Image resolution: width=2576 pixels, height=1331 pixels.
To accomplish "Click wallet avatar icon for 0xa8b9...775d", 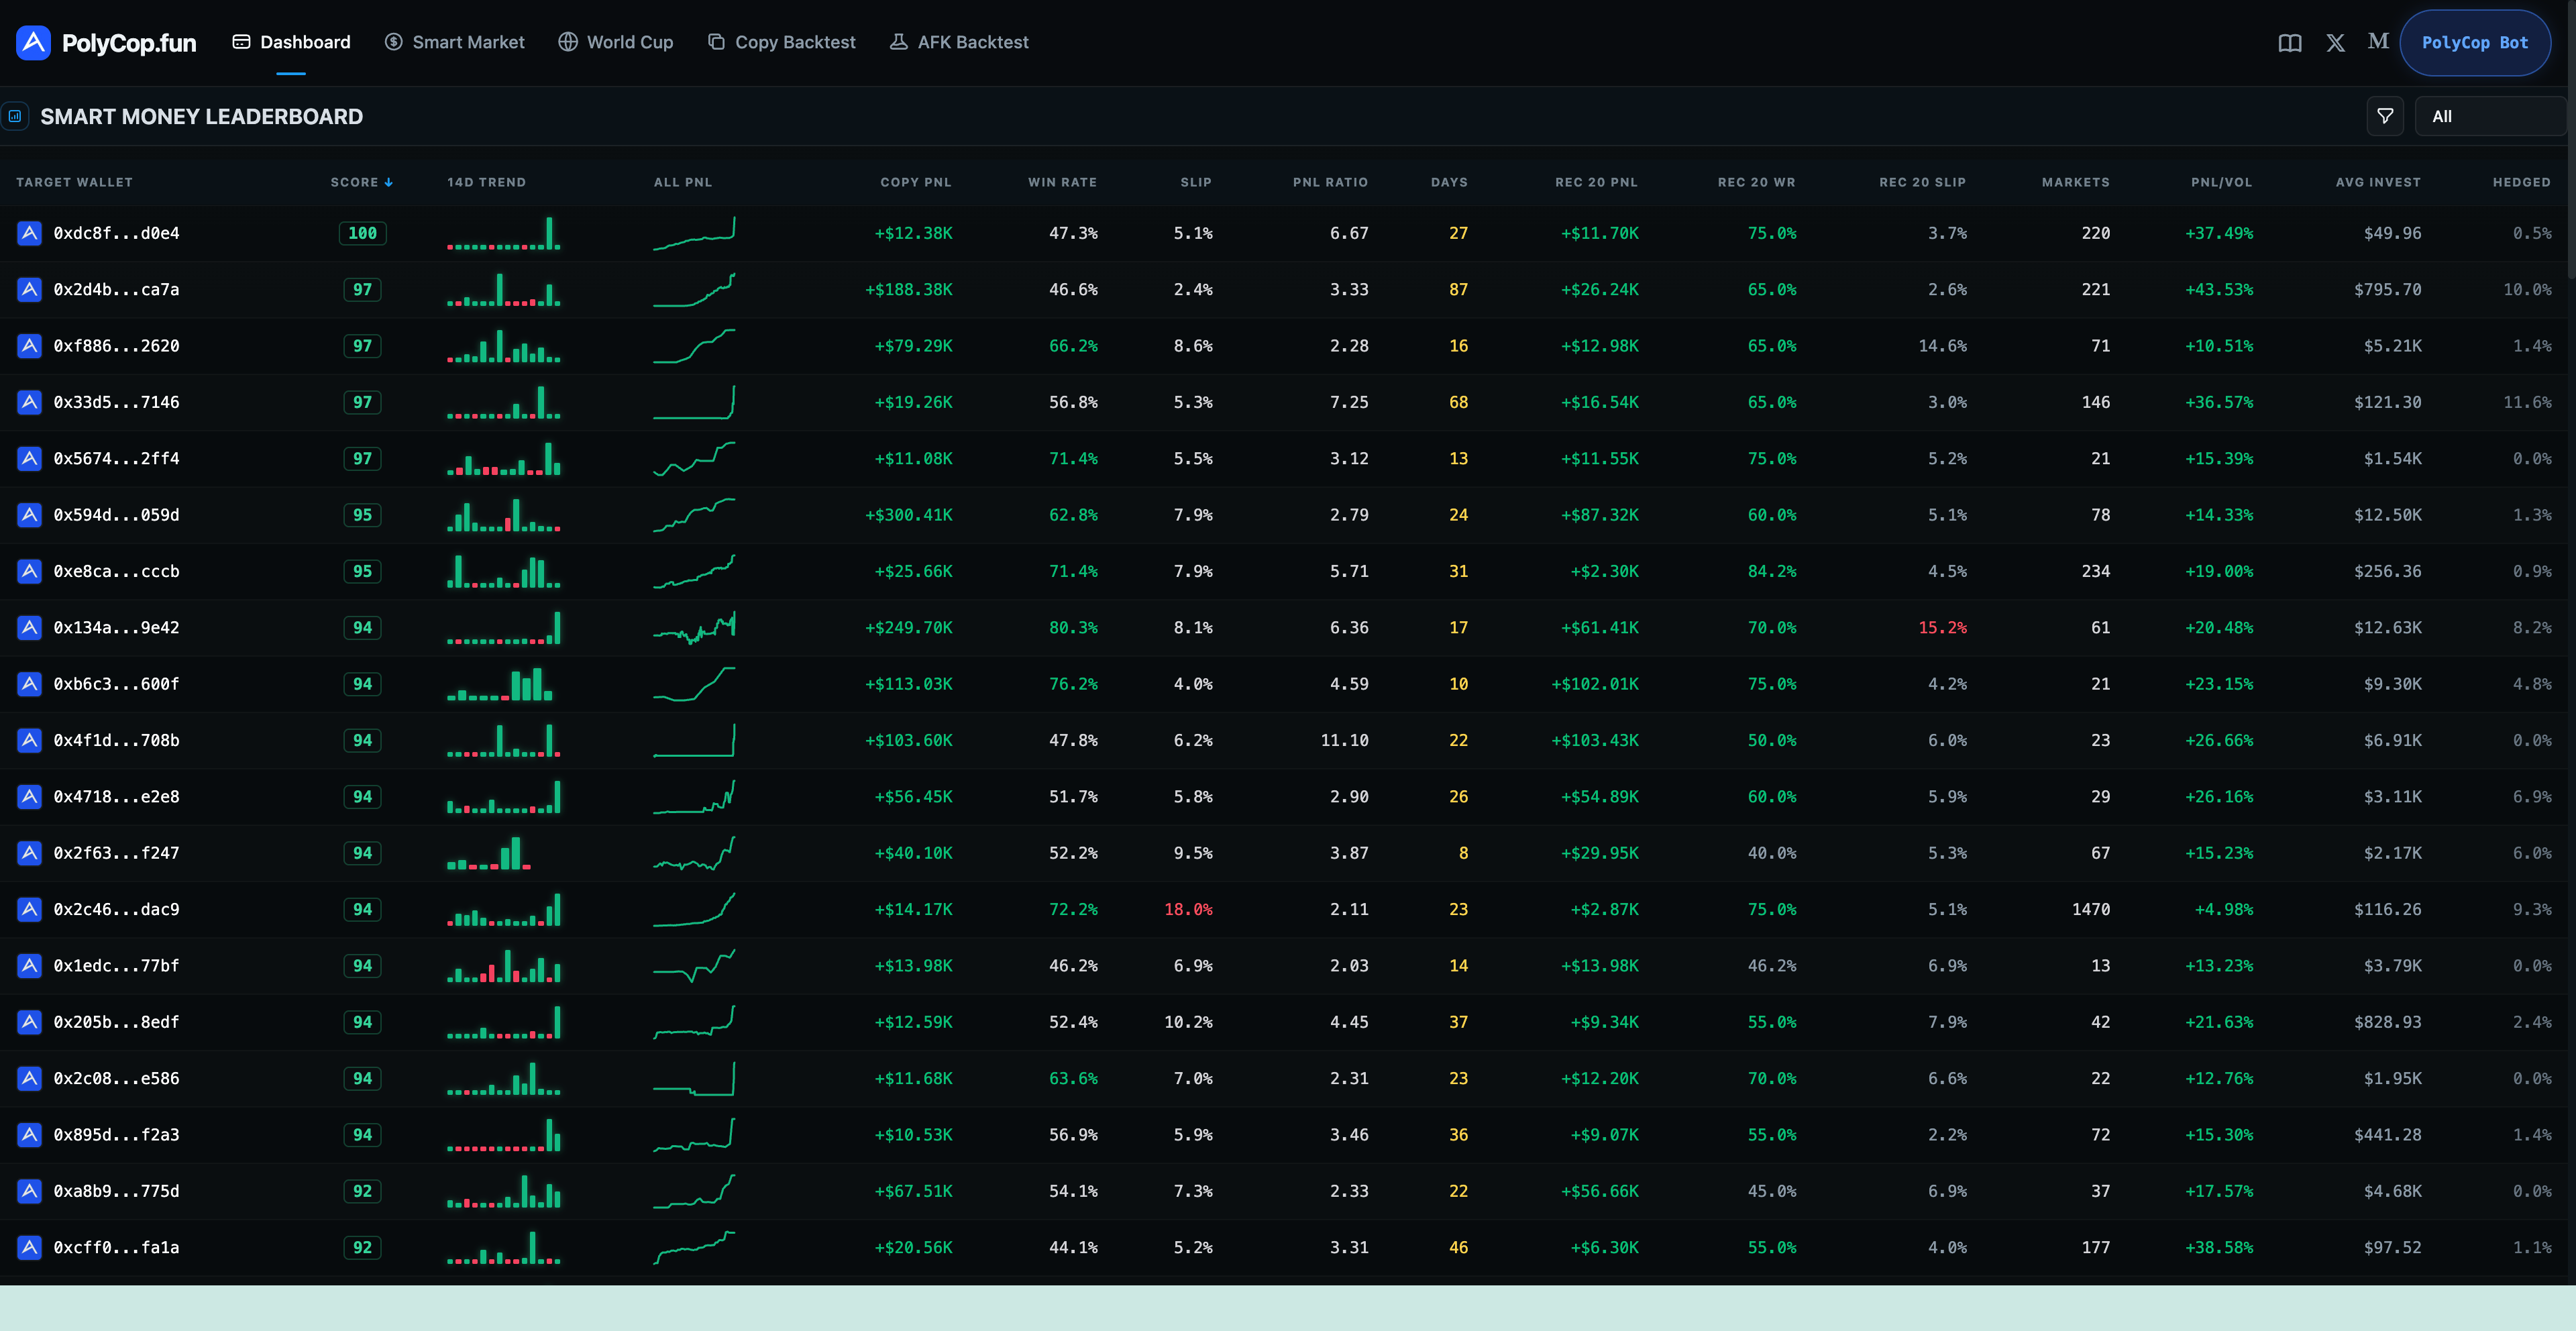I will coord(30,1191).
